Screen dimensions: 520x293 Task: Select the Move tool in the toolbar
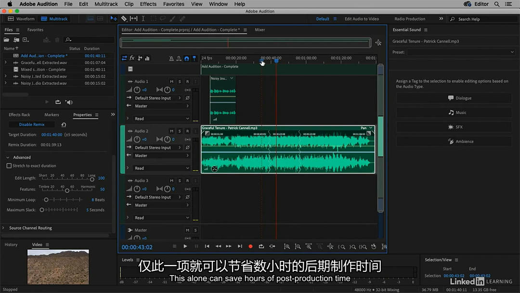pos(114,19)
